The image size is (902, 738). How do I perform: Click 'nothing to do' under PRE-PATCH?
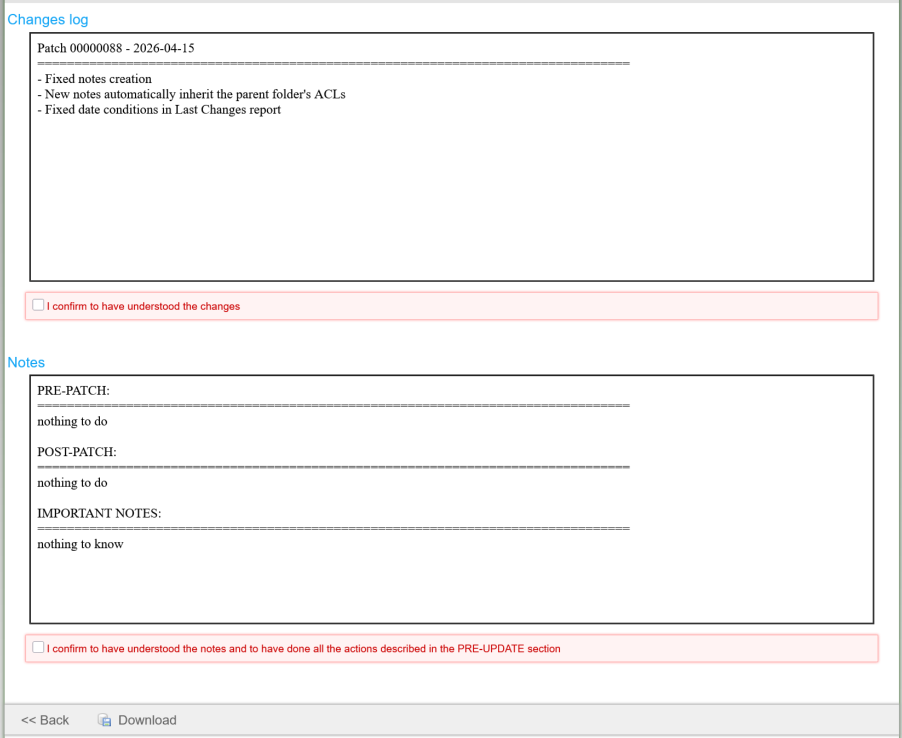click(72, 421)
